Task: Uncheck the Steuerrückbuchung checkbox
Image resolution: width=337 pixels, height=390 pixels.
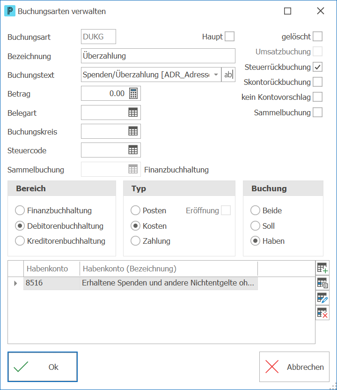Action: (x=318, y=67)
